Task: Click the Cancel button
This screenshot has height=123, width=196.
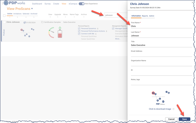Action: [171, 119]
